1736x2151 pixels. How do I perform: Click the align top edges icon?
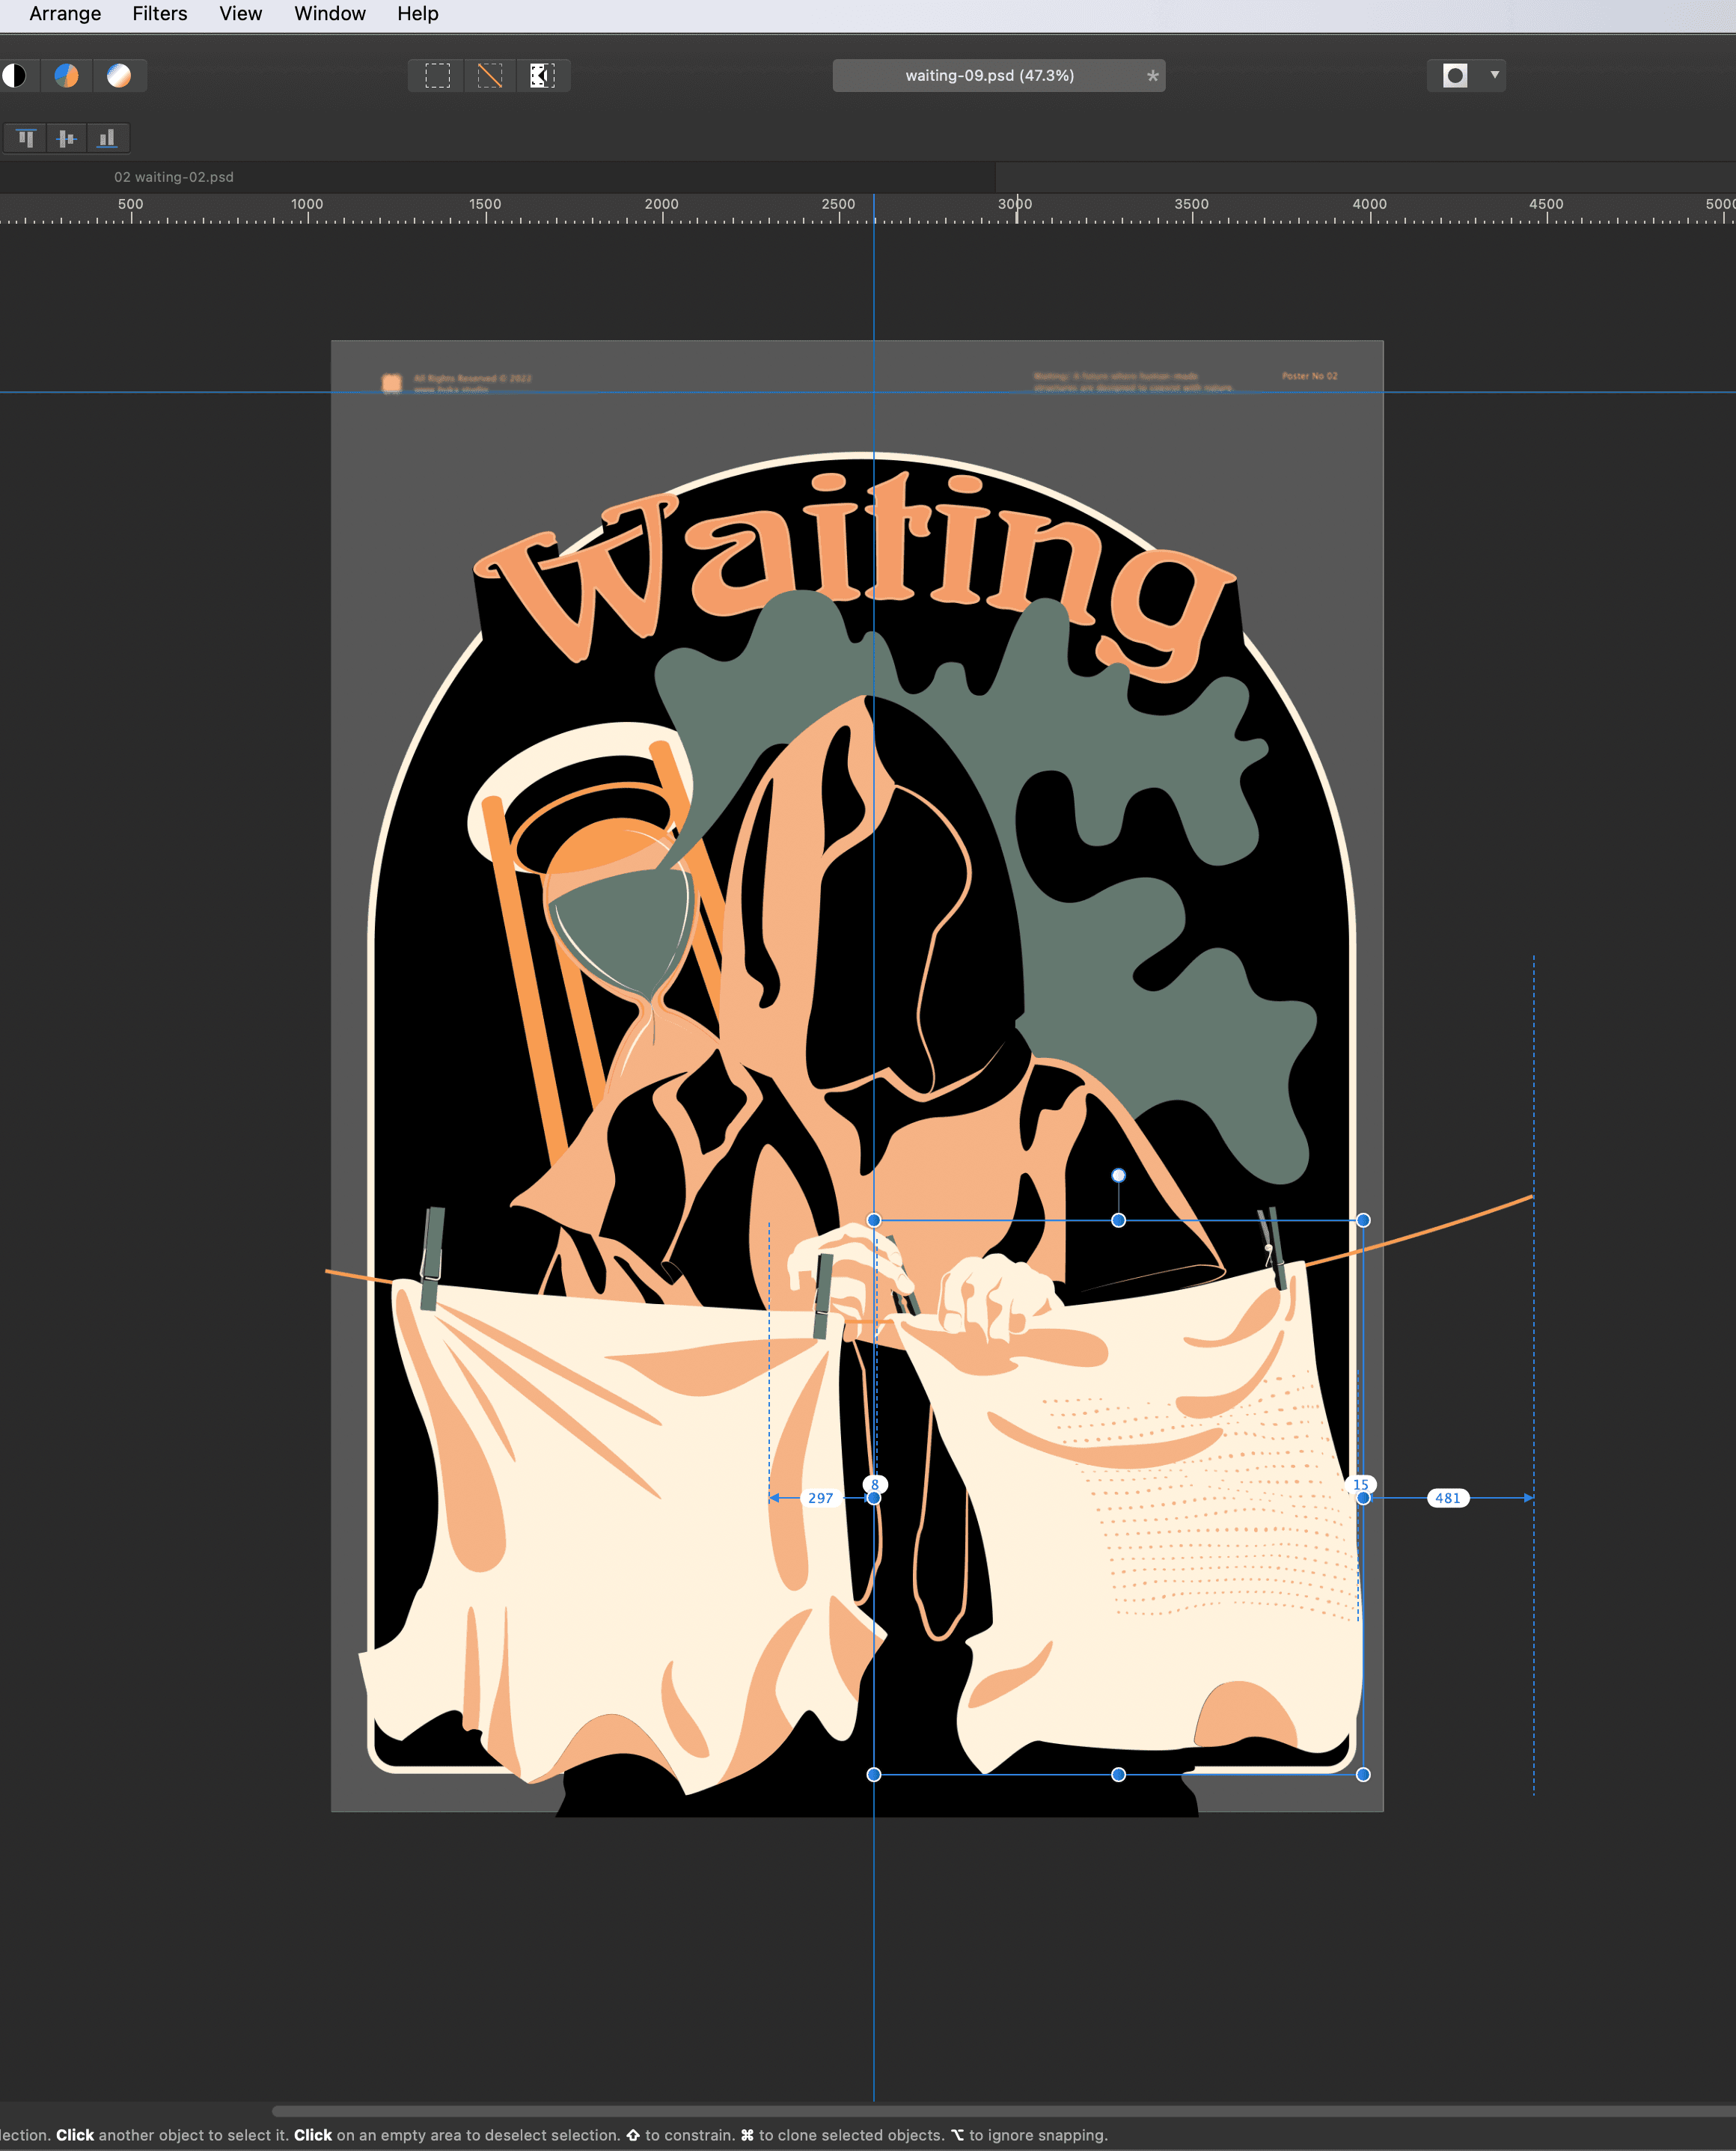click(25, 138)
